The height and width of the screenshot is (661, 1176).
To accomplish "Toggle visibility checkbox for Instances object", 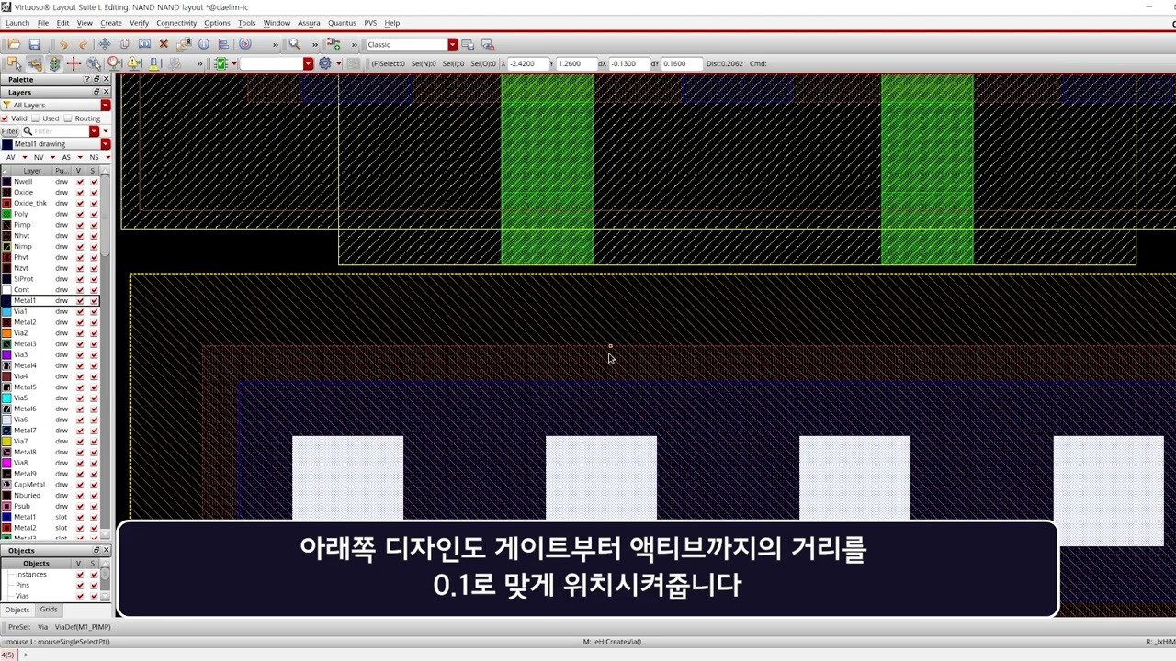I will click(x=80, y=575).
